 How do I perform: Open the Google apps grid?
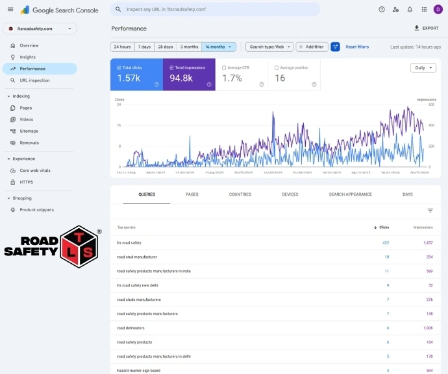pos(424,10)
